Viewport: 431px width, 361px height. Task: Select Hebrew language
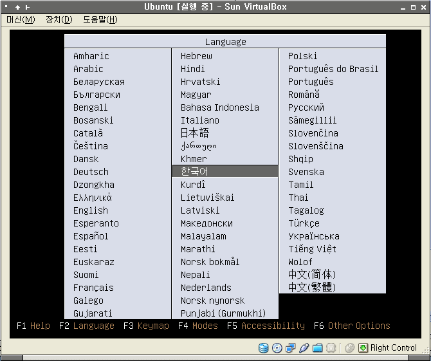[196, 56]
